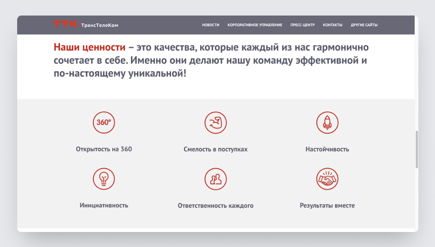
Task: Click the two people responsibility icon
Action: pyautogui.click(x=216, y=178)
